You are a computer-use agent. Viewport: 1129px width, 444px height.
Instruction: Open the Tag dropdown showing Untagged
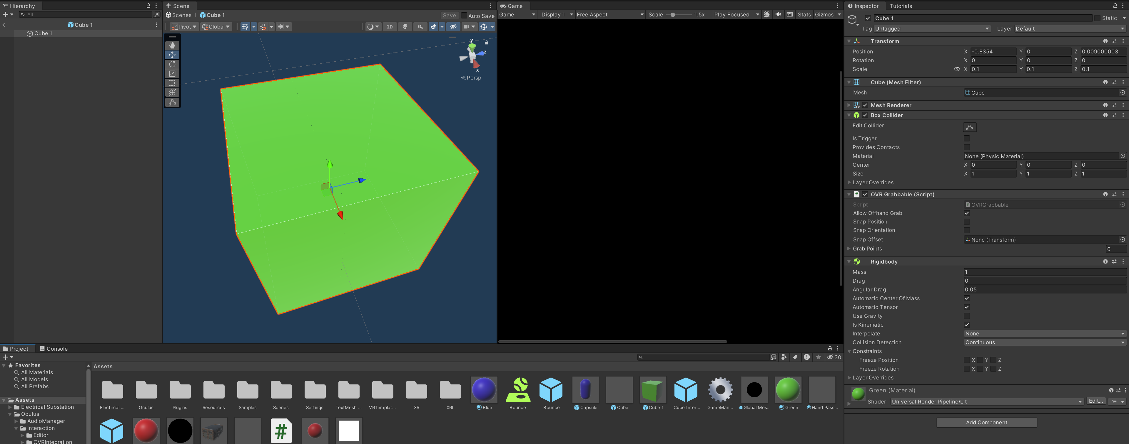931,29
